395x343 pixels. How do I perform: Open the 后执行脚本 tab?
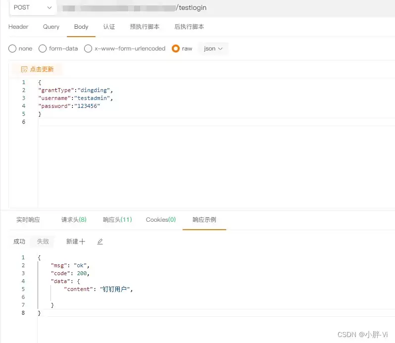click(x=189, y=27)
